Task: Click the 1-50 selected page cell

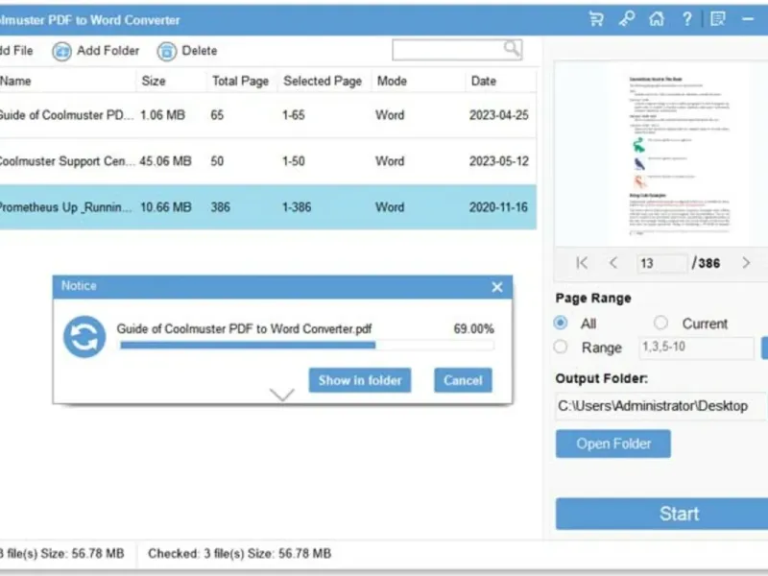Action: coord(294,161)
